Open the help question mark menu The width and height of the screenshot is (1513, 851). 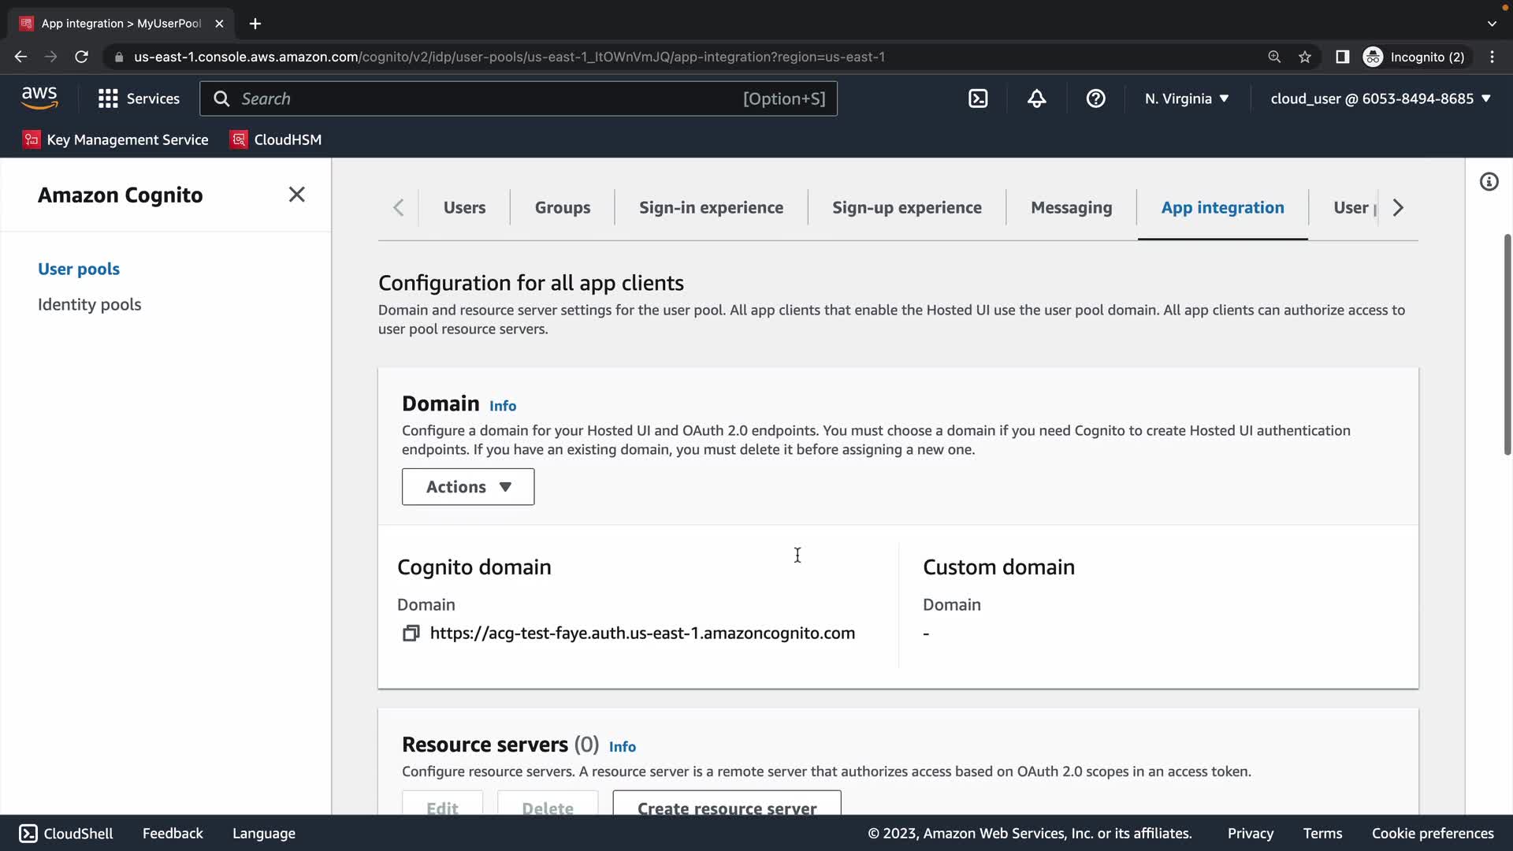[1095, 98]
